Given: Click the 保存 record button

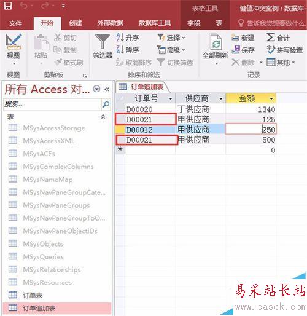Looking at the screenshot, I should [x=243, y=50].
